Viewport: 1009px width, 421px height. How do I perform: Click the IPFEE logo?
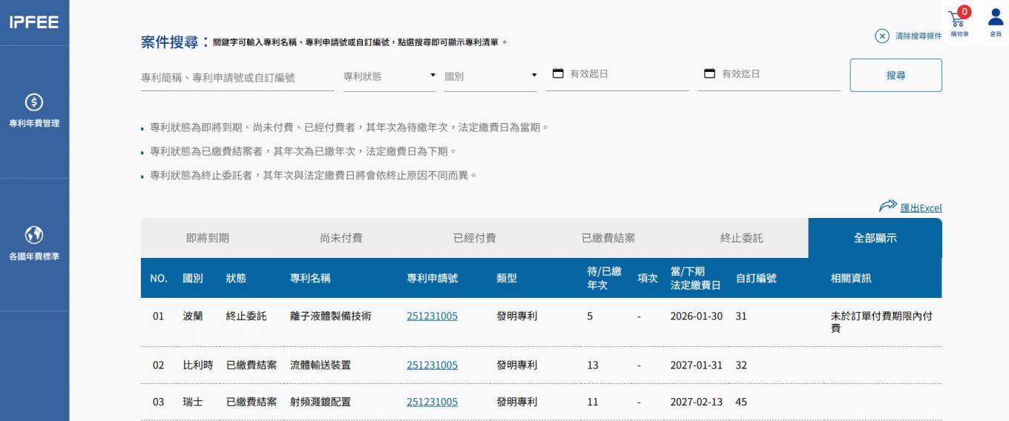(x=34, y=22)
